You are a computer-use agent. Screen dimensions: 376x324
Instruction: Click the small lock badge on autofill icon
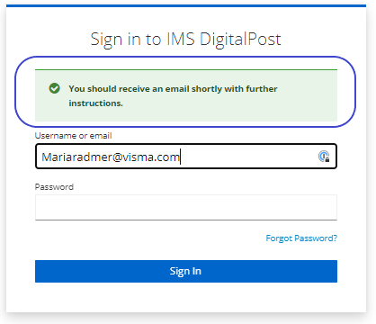327,159
